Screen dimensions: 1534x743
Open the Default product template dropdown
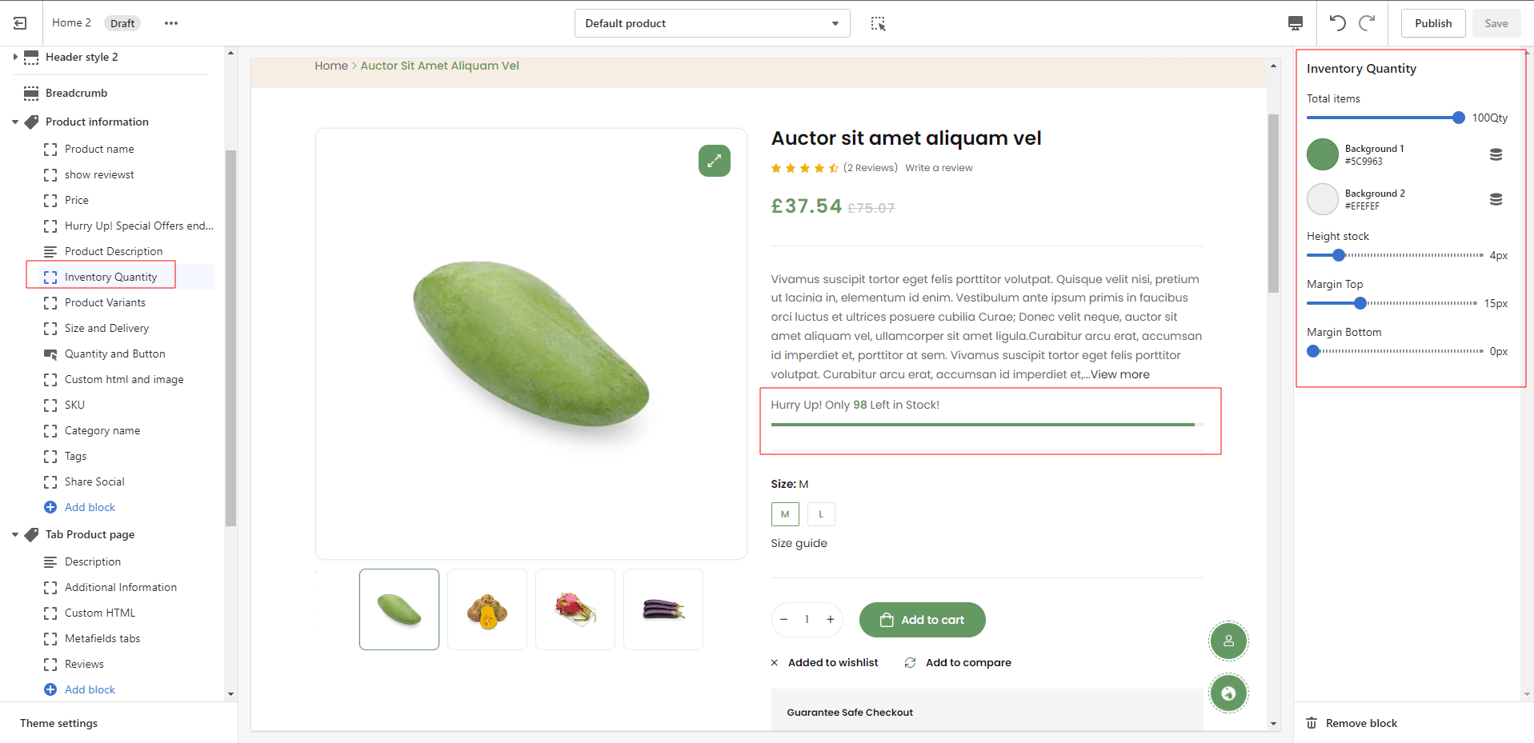pos(711,23)
